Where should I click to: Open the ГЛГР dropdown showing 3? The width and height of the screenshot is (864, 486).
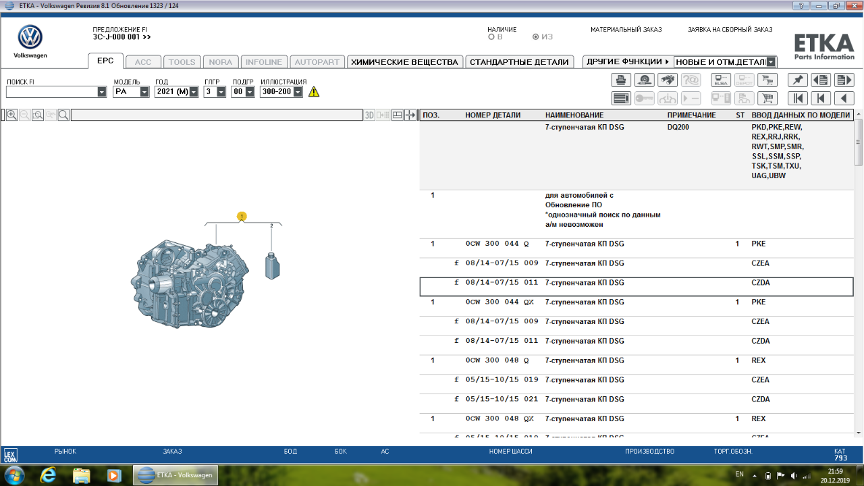221,92
